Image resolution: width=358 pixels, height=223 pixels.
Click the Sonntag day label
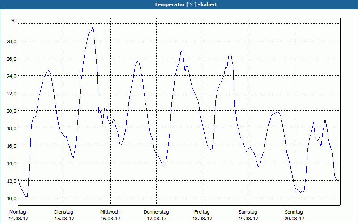coord(294,212)
